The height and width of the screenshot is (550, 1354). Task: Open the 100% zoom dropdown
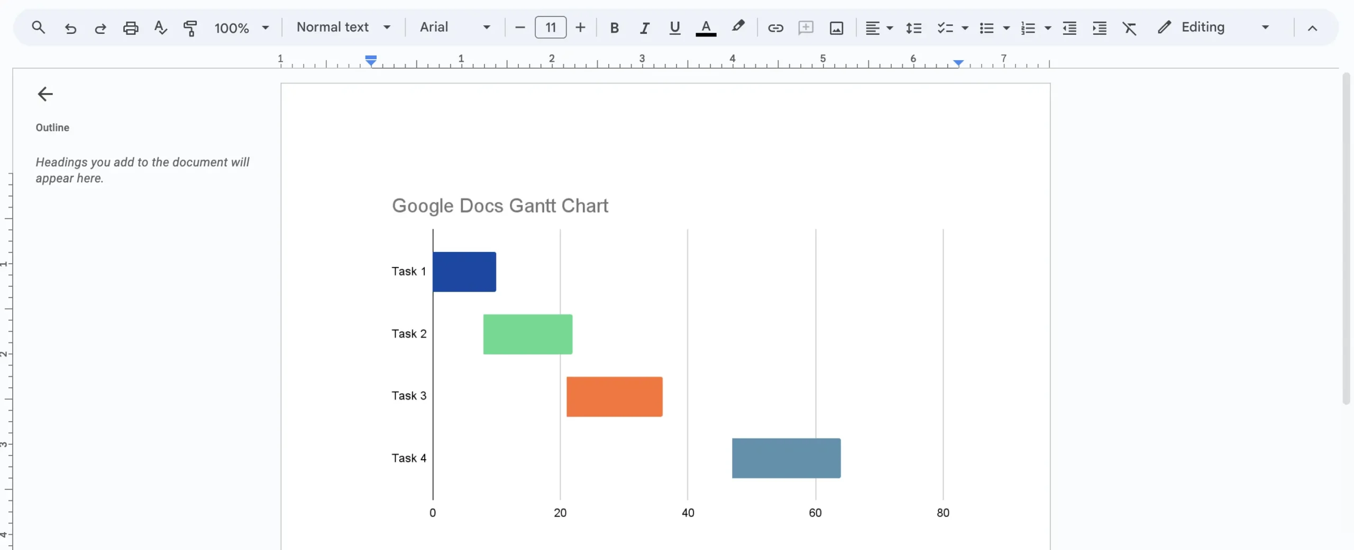(x=242, y=27)
